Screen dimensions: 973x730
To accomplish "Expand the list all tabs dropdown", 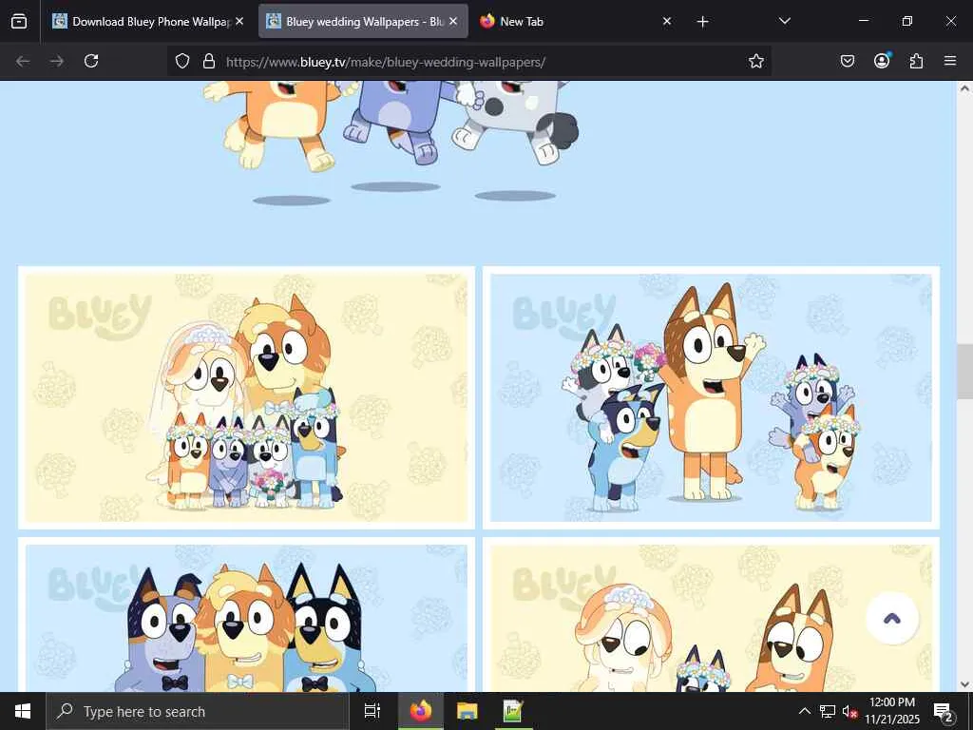I will (x=784, y=21).
